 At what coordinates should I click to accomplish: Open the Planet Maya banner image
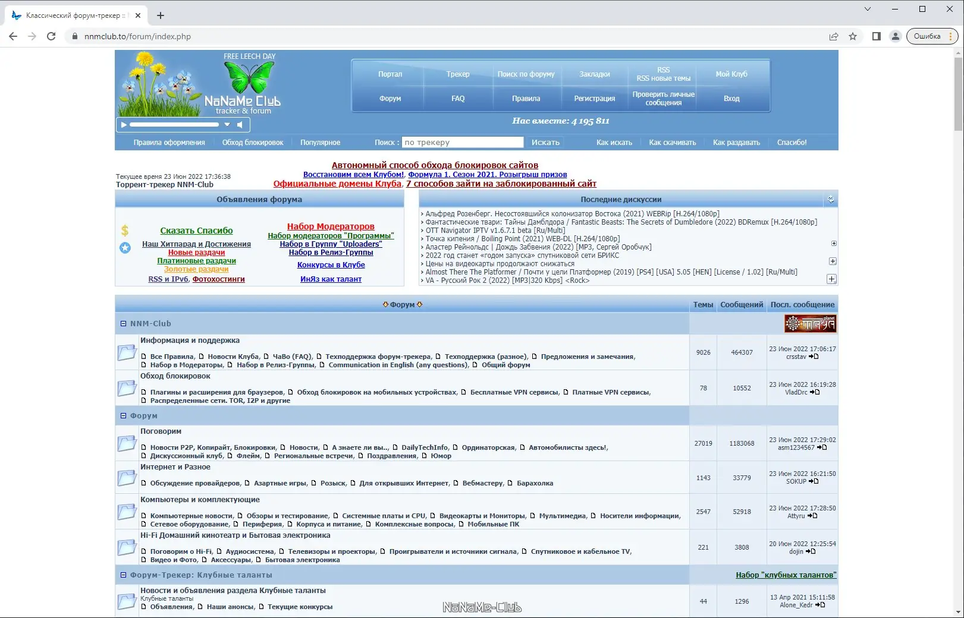pyautogui.click(x=811, y=324)
